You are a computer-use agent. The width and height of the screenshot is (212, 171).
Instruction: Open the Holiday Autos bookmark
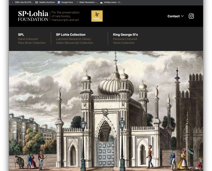(x=111, y=2)
